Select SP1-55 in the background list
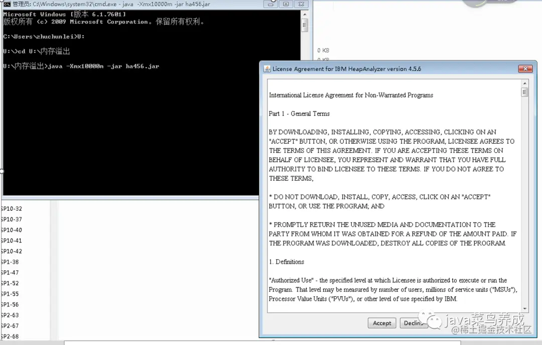 tap(10, 294)
